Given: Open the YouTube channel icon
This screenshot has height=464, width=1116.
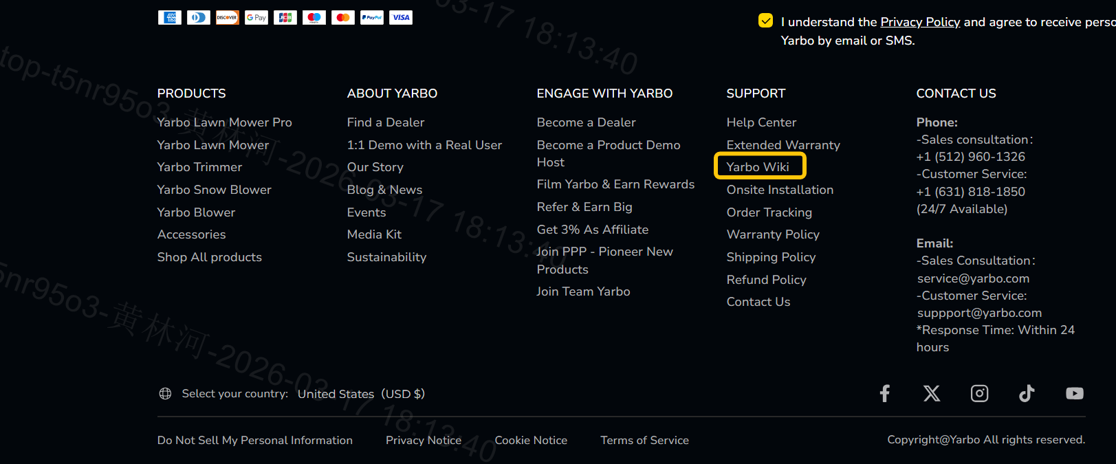Looking at the screenshot, I should [1074, 393].
